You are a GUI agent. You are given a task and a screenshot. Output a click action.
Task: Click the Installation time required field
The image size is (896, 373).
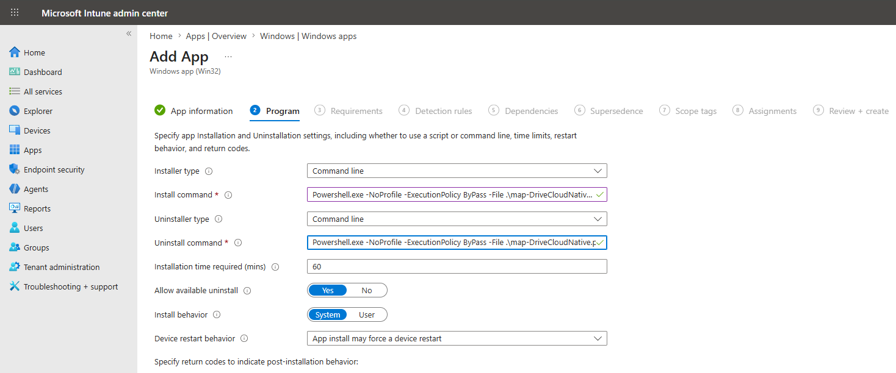457,266
